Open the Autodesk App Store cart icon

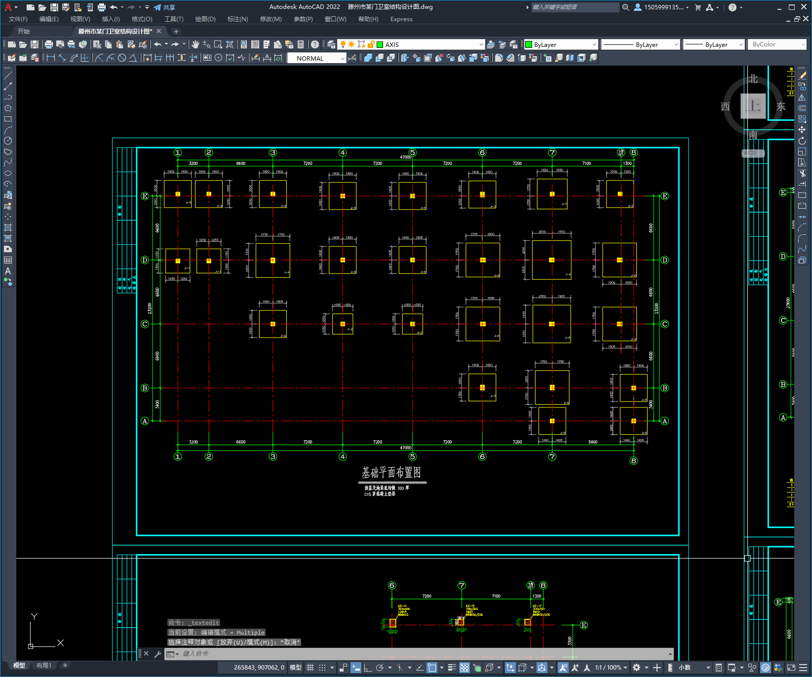point(698,7)
